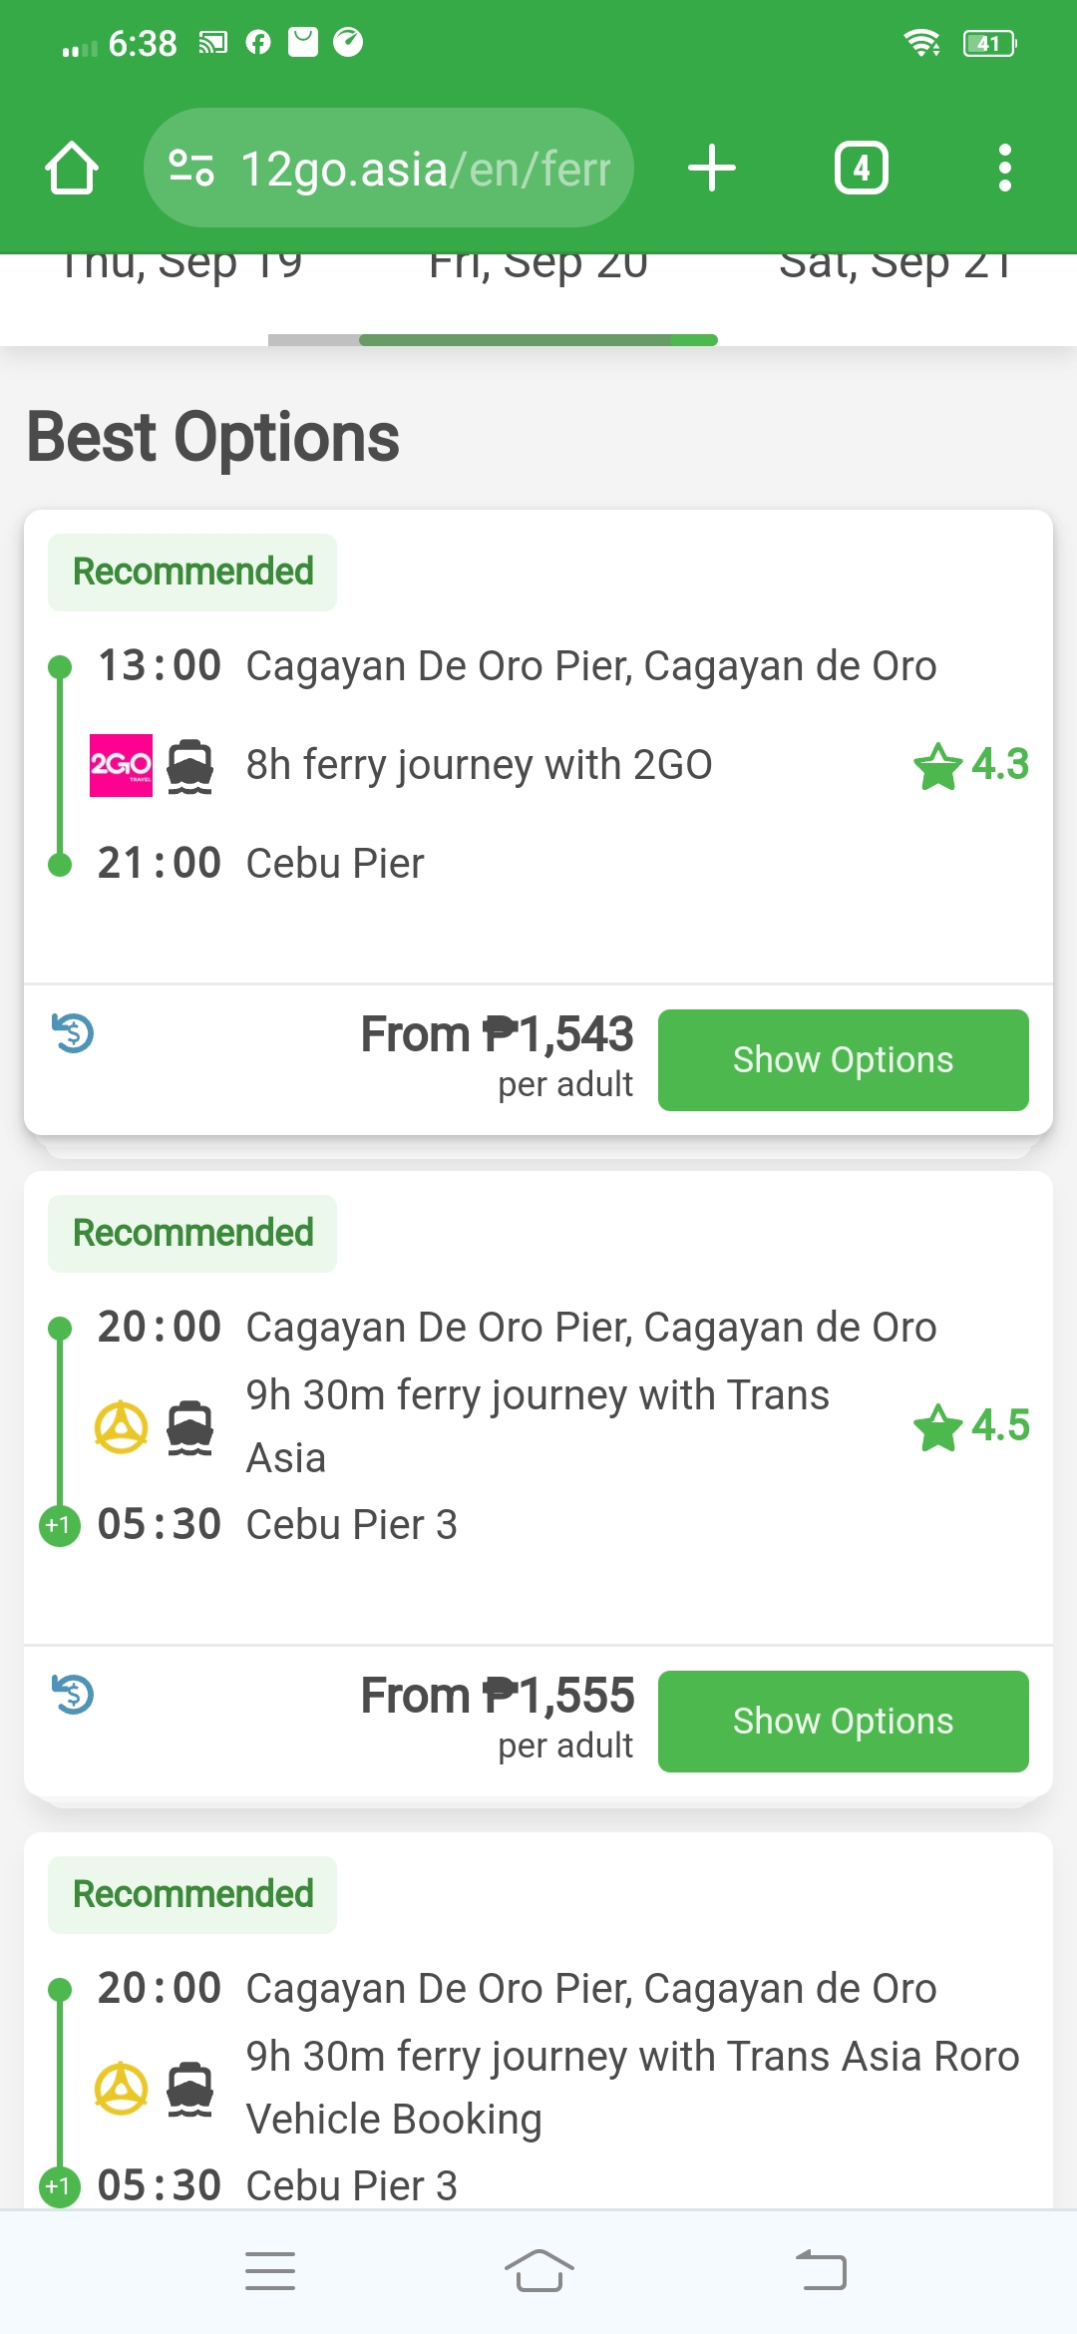Tap the 2GO Travel logo

121,765
